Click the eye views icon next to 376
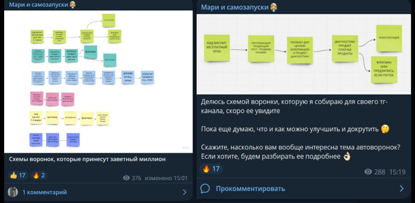 click(127, 178)
